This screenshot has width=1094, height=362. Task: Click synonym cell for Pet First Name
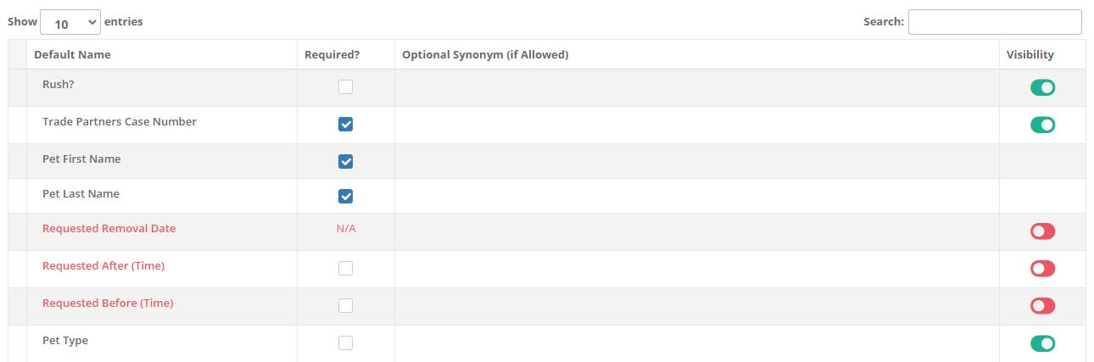click(x=695, y=161)
